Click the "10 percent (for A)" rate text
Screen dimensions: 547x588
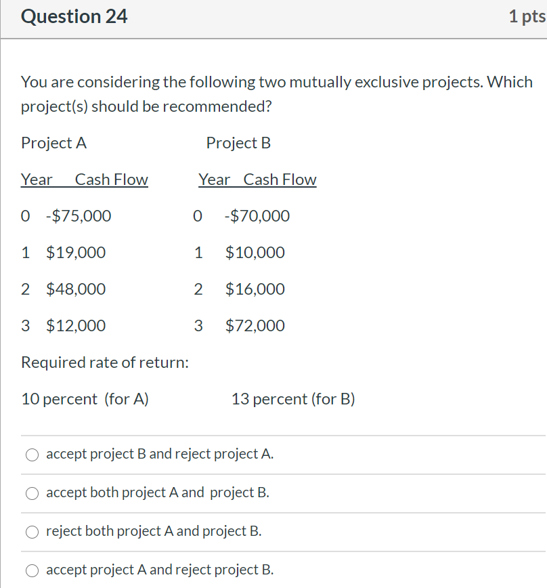tap(85, 399)
